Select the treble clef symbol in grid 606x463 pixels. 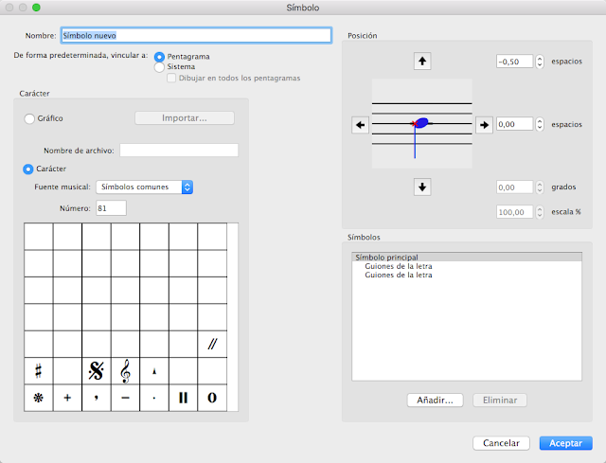point(125,371)
